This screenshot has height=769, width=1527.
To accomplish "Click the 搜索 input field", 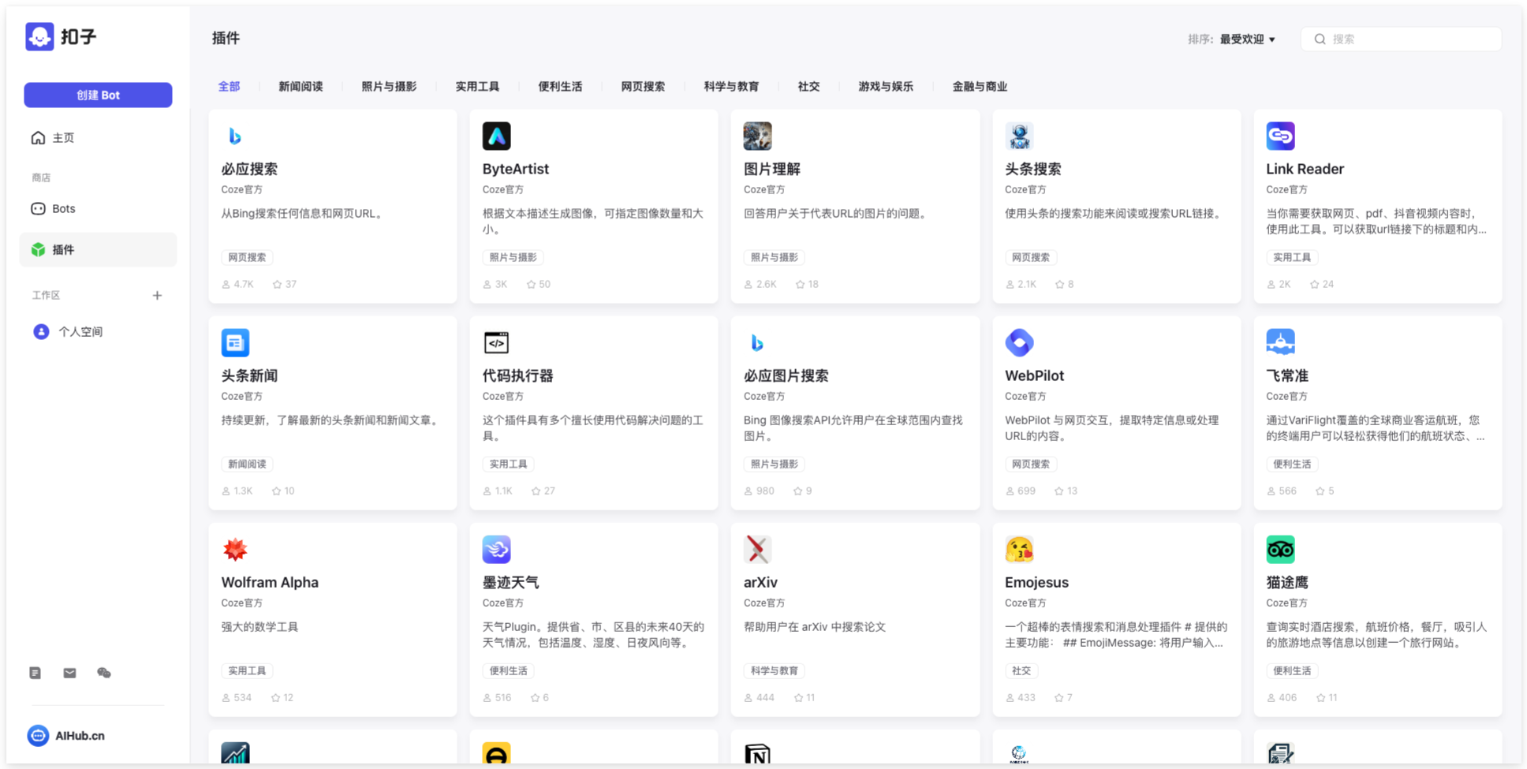I will click(1401, 39).
